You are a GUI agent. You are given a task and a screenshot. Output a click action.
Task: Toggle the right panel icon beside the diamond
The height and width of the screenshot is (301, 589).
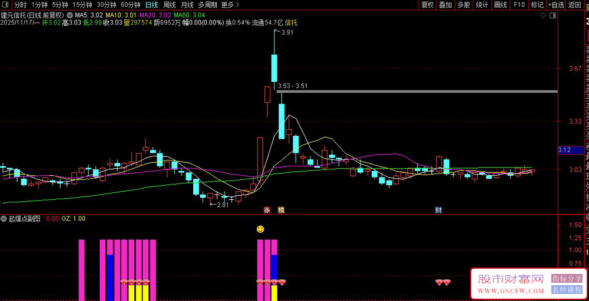[552, 15]
